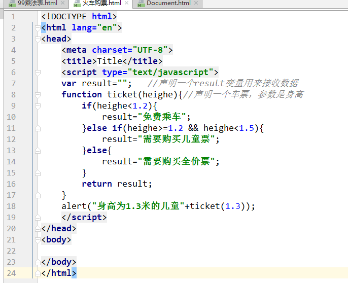
Task: Toggle the body fold end on line 23
Action: coord(38,262)
